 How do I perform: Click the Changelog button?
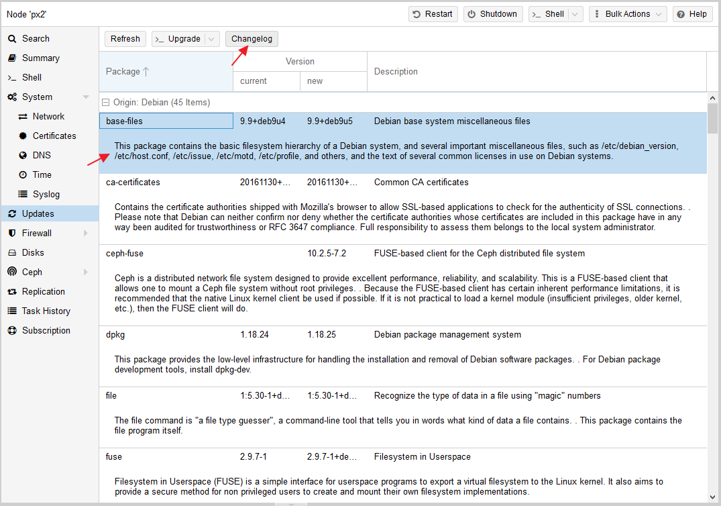click(252, 39)
